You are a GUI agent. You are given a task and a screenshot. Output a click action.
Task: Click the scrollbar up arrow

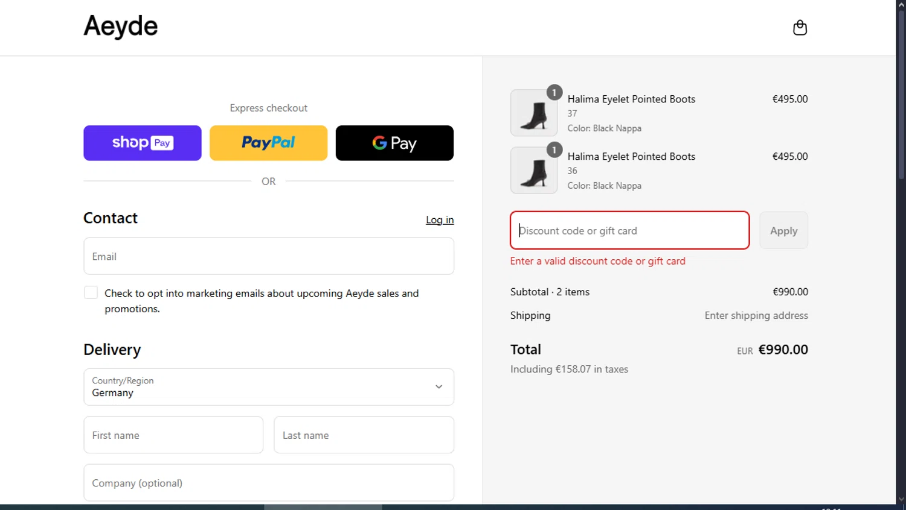(901, 5)
